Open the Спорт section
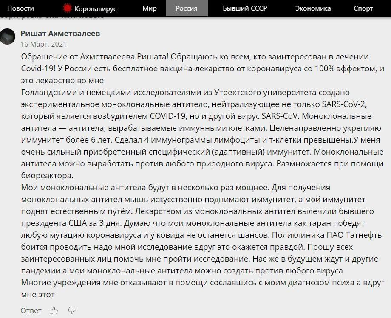This screenshot has width=391, height=318. pos(363,9)
